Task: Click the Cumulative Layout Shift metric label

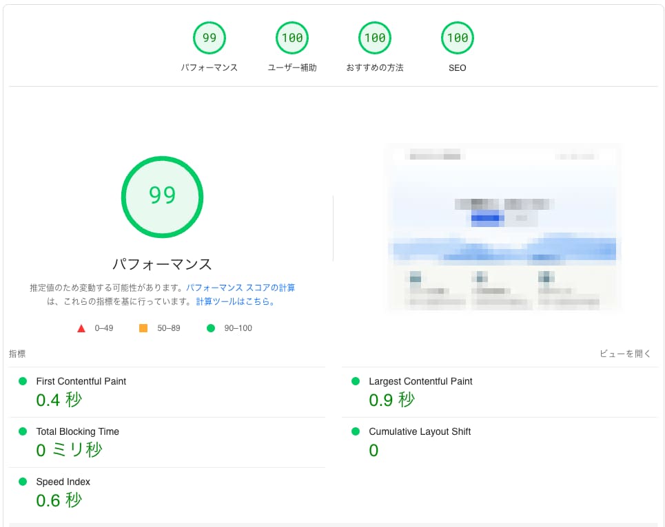Action: [420, 432]
